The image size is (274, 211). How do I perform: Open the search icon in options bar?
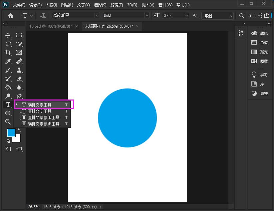(x=241, y=16)
